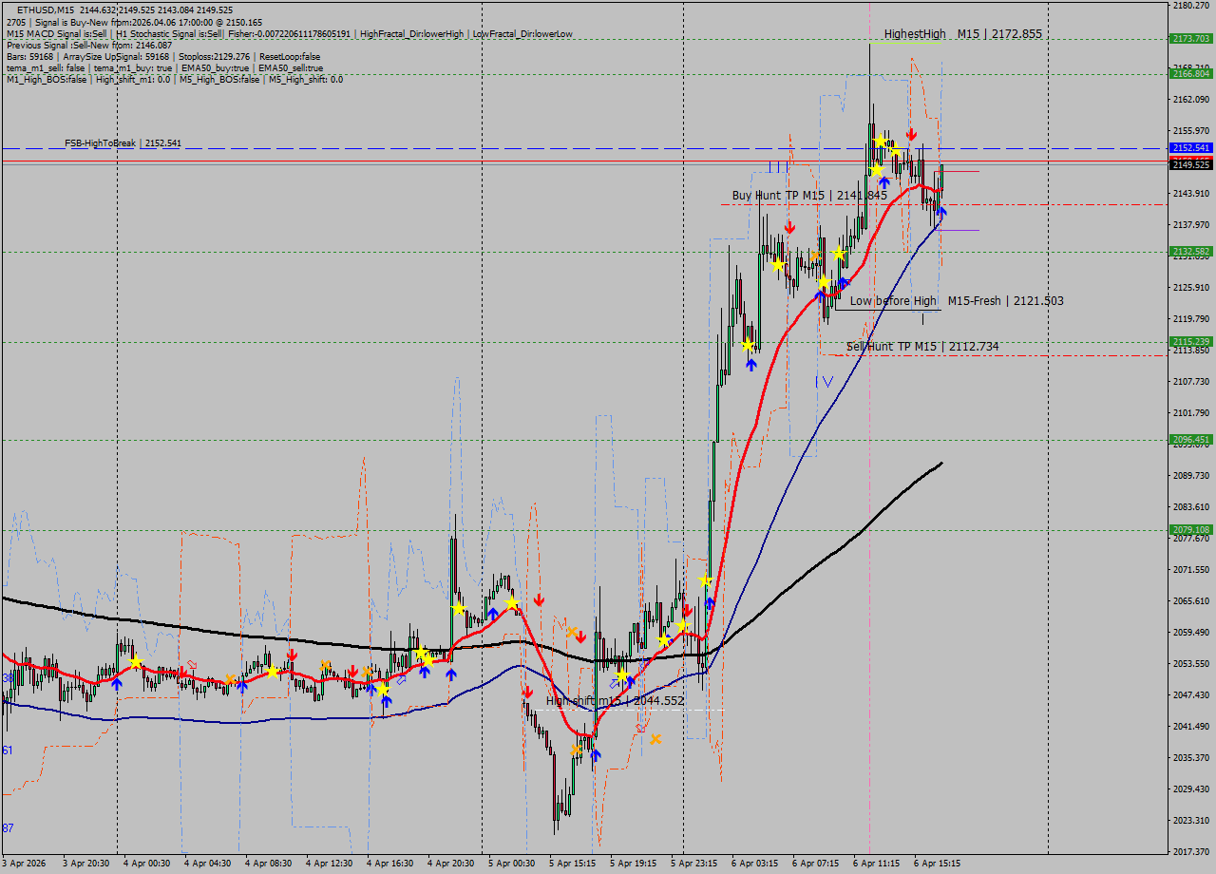This screenshot has width=1216, height=874.
Task: Click the leftmost yellow star on the chart
Action: pyautogui.click(x=136, y=661)
